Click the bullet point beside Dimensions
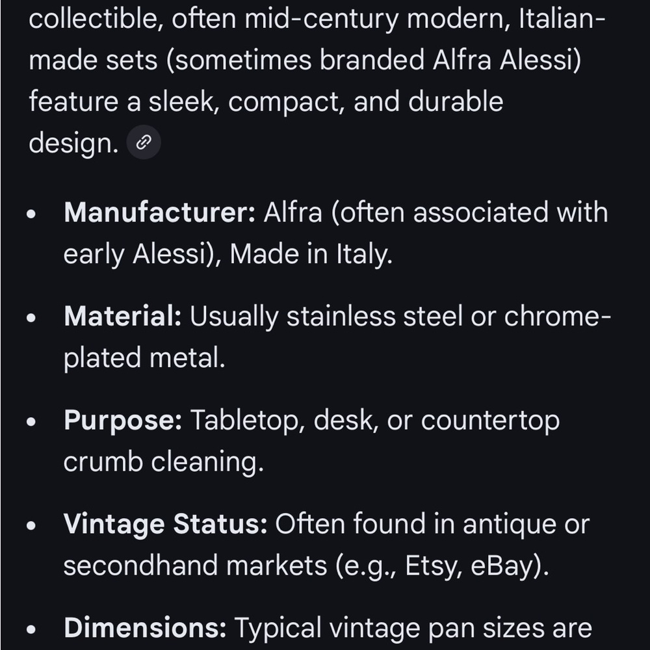The image size is (650, 650). 31,630
